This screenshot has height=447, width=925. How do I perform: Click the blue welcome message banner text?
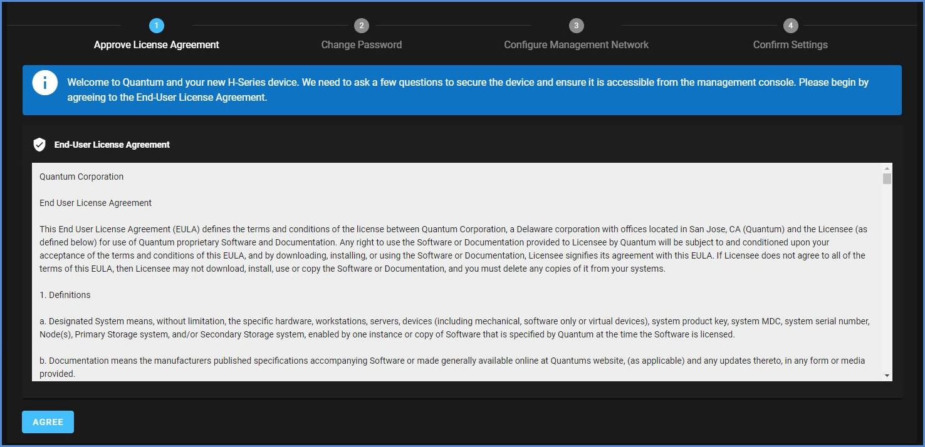[468, 90]
